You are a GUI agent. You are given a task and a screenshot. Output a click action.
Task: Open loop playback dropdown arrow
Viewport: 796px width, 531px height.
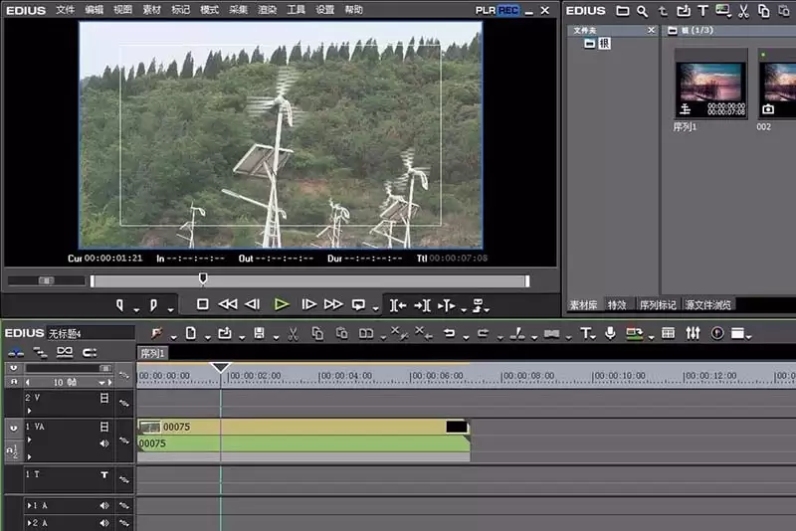pyautogui.click(x=376, y=309)
